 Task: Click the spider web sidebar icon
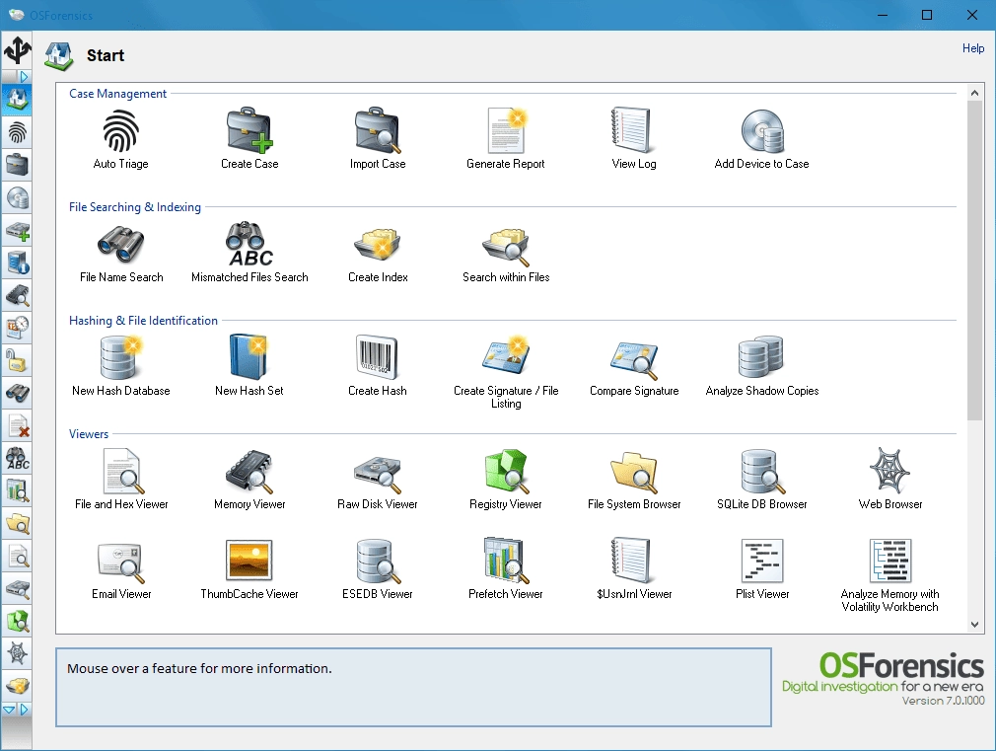coord(17,653)
